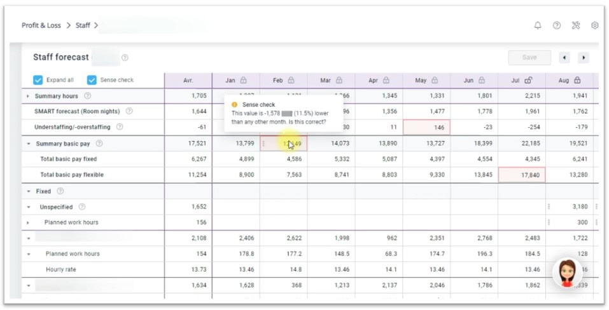The image size is (609, 310).
Task: Click the lock icon next to Aug
Action: click(577, 81)
